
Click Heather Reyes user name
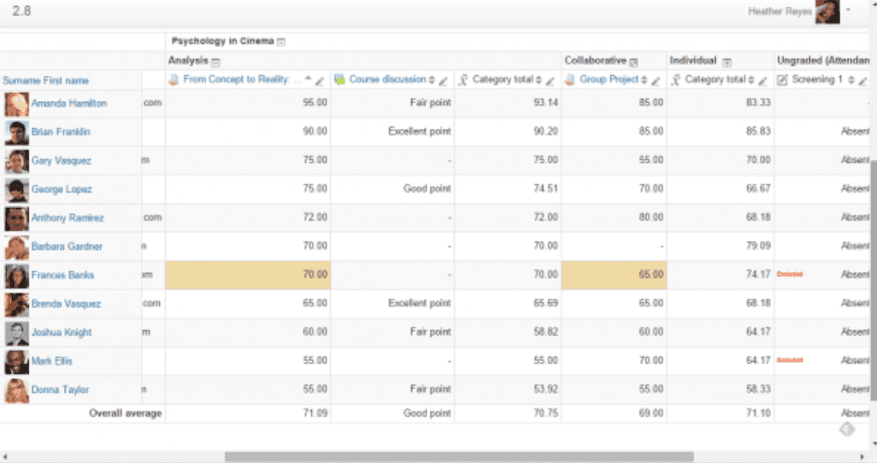point(779,11)
